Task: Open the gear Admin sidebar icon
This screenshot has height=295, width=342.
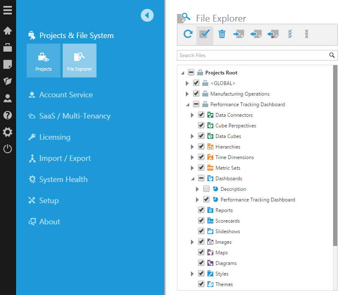Action: pyautogui.click(x=8, y=132)
